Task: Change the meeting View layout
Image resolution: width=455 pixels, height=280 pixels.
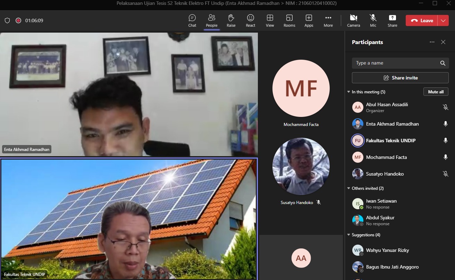Action: [270, 20]
